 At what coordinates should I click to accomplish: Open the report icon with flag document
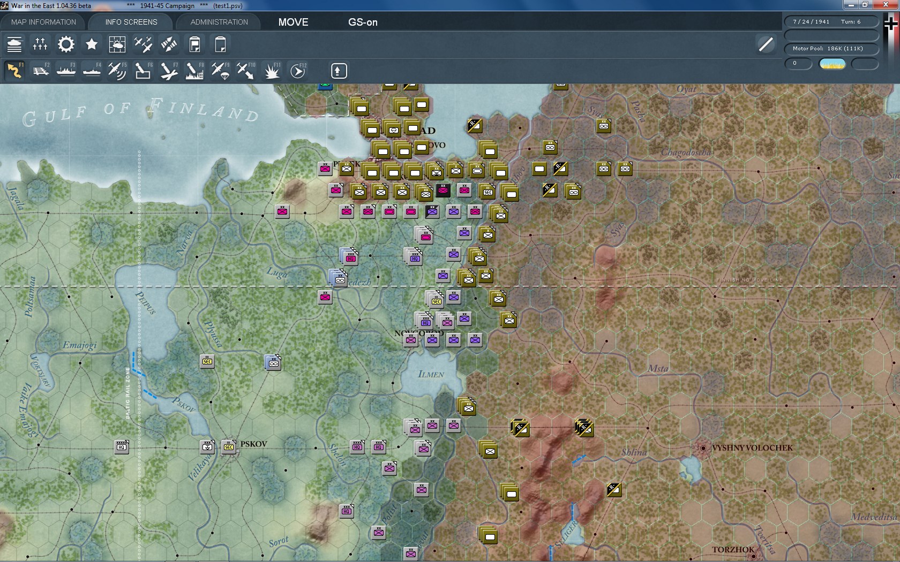(194, 44)
